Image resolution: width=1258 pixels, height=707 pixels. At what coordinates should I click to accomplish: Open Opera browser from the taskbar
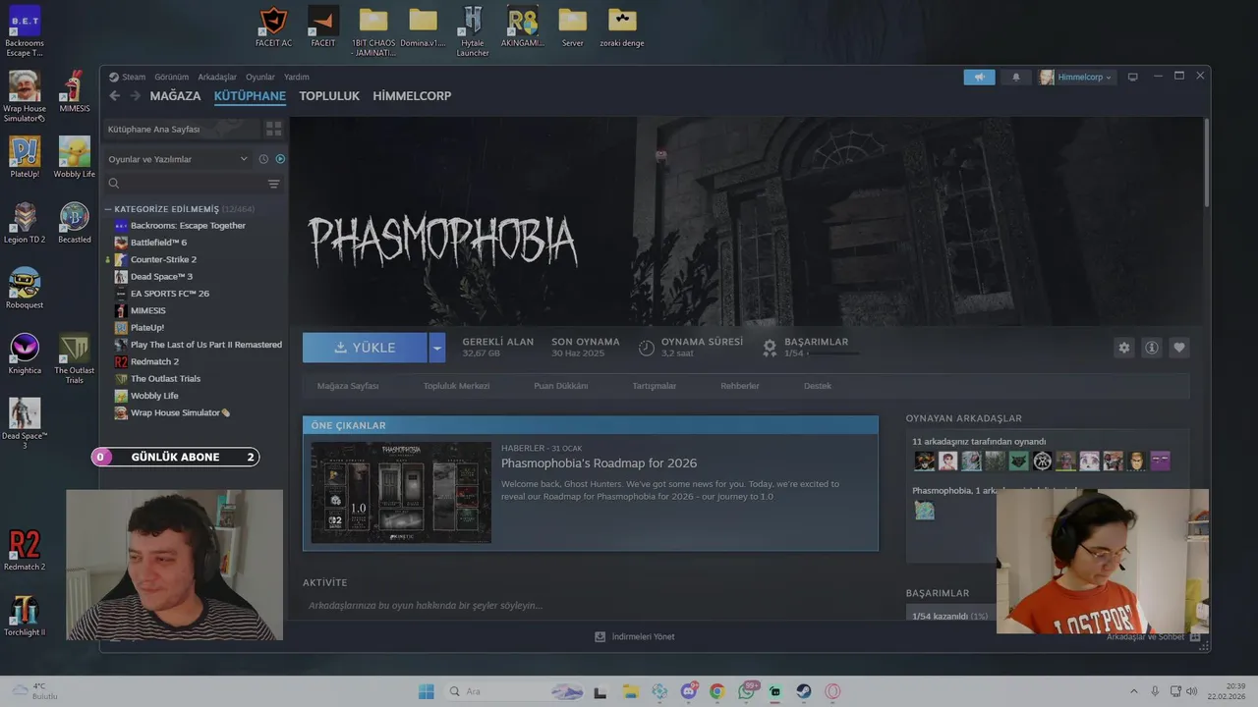pos(832,691)
